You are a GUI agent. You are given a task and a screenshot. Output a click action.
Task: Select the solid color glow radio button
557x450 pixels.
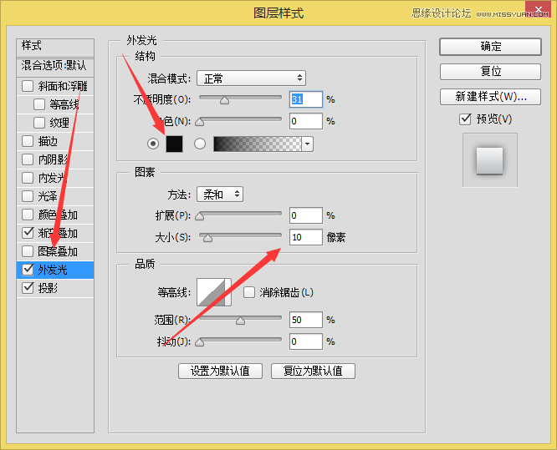(x=153, y=144)
